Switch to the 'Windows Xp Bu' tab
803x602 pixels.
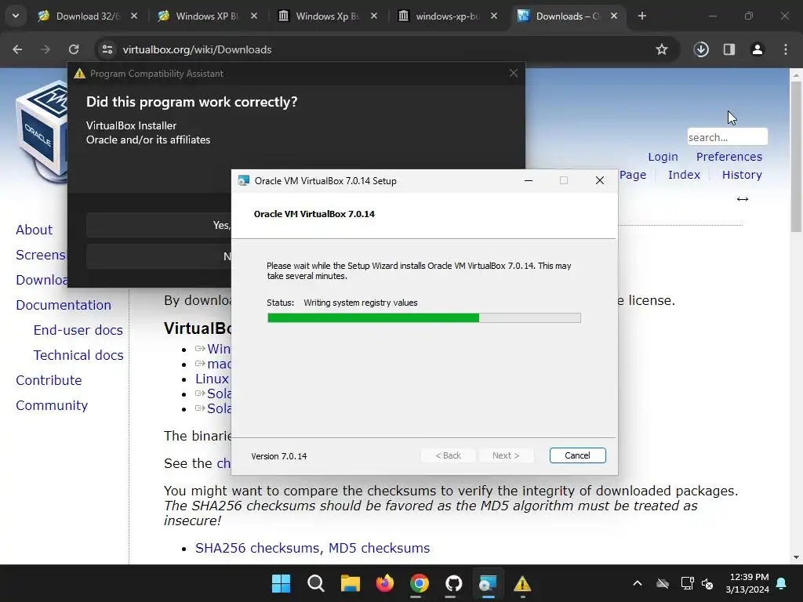click(327, 16)
